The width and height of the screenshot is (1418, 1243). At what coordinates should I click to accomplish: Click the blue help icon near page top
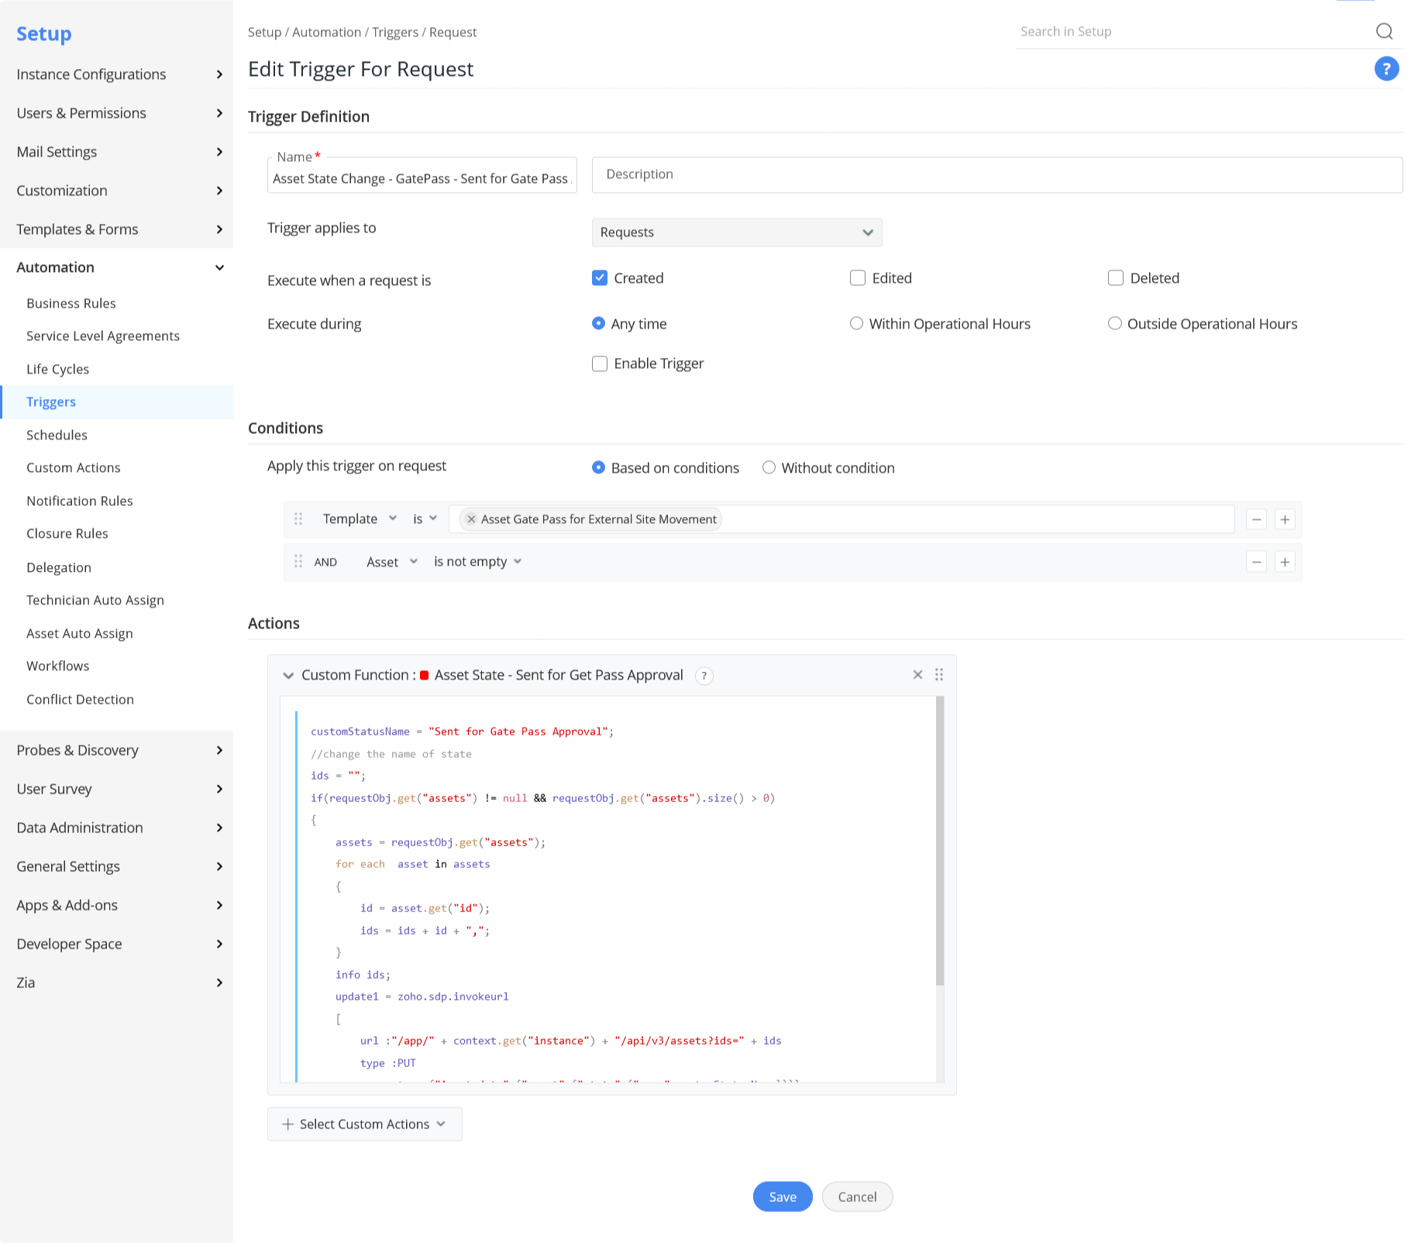pos(1386,69)
